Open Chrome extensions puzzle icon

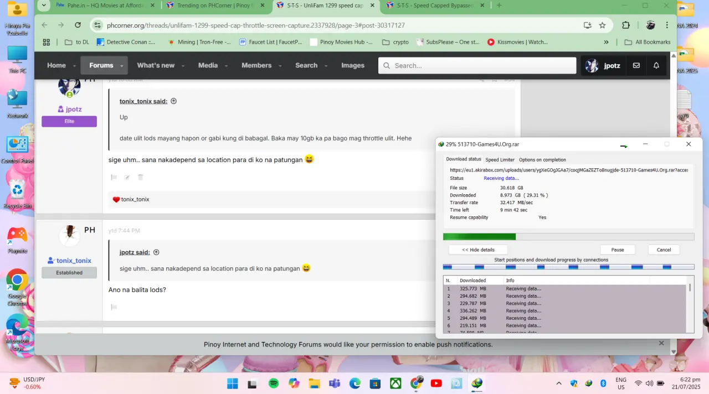coord(626,25)
